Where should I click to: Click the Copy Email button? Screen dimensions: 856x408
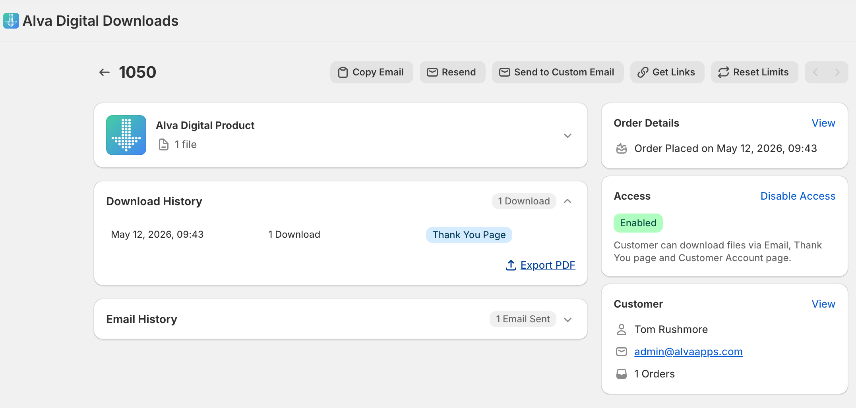pos(372,72)
